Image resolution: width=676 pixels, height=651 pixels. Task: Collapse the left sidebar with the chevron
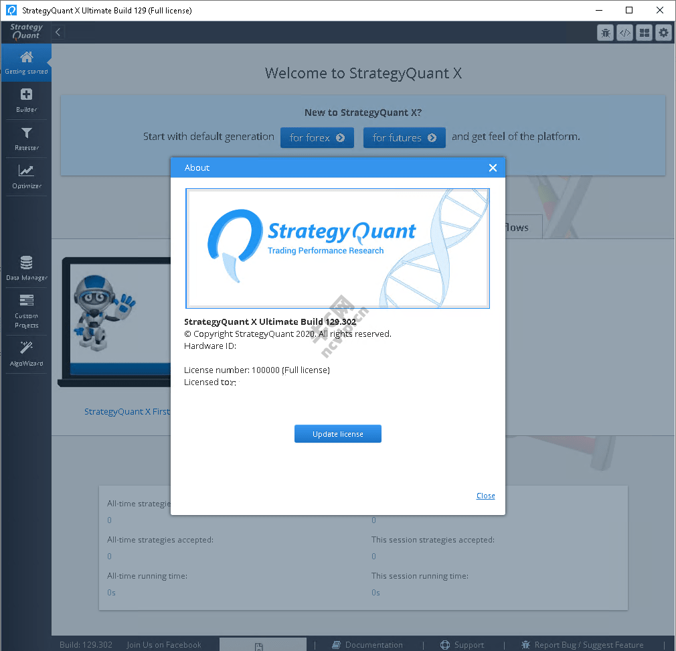coord(58,32)
